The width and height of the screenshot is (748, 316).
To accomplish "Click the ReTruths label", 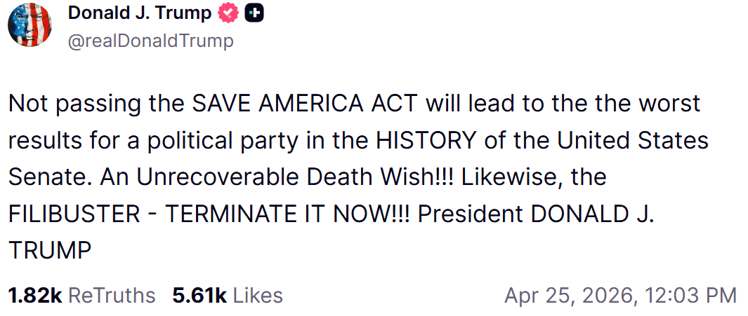I will pyautogui.click(x=112, y=295).
